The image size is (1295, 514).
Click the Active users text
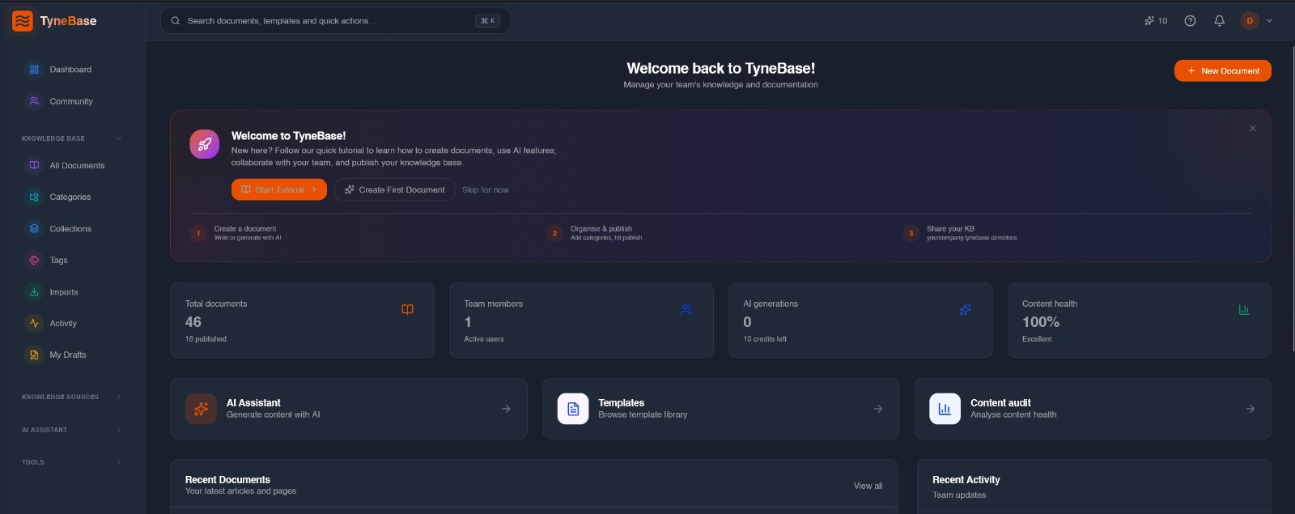484,339
